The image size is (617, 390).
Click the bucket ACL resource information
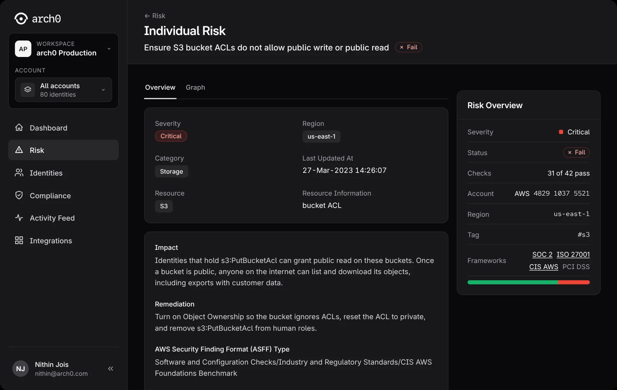(322, 206)
